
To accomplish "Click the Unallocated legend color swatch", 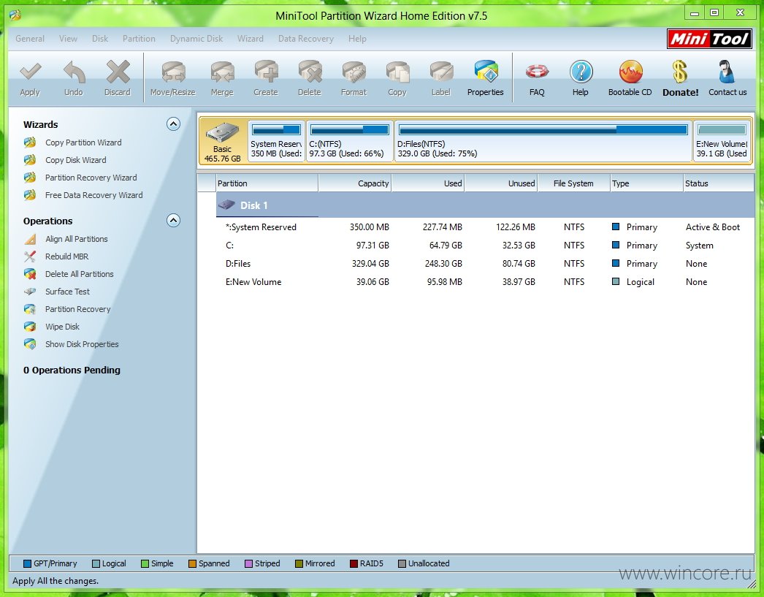I will 402,564.
